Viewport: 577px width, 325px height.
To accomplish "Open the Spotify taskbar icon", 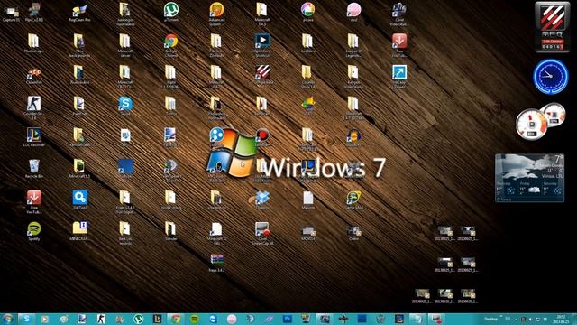I will point(195,319).
